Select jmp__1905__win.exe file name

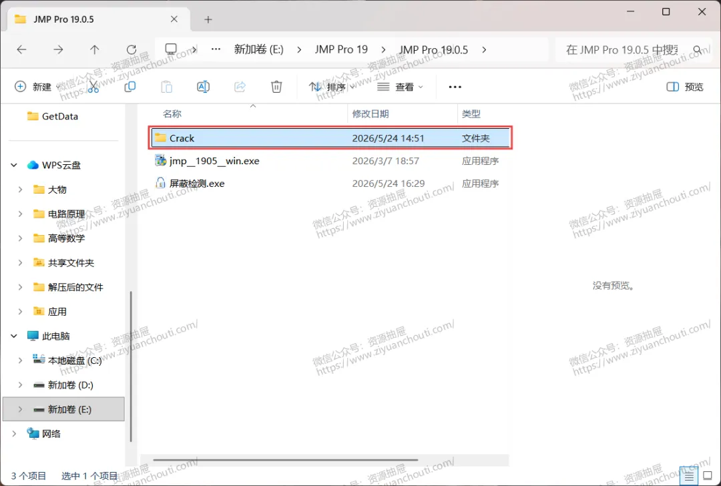[214, 161]
